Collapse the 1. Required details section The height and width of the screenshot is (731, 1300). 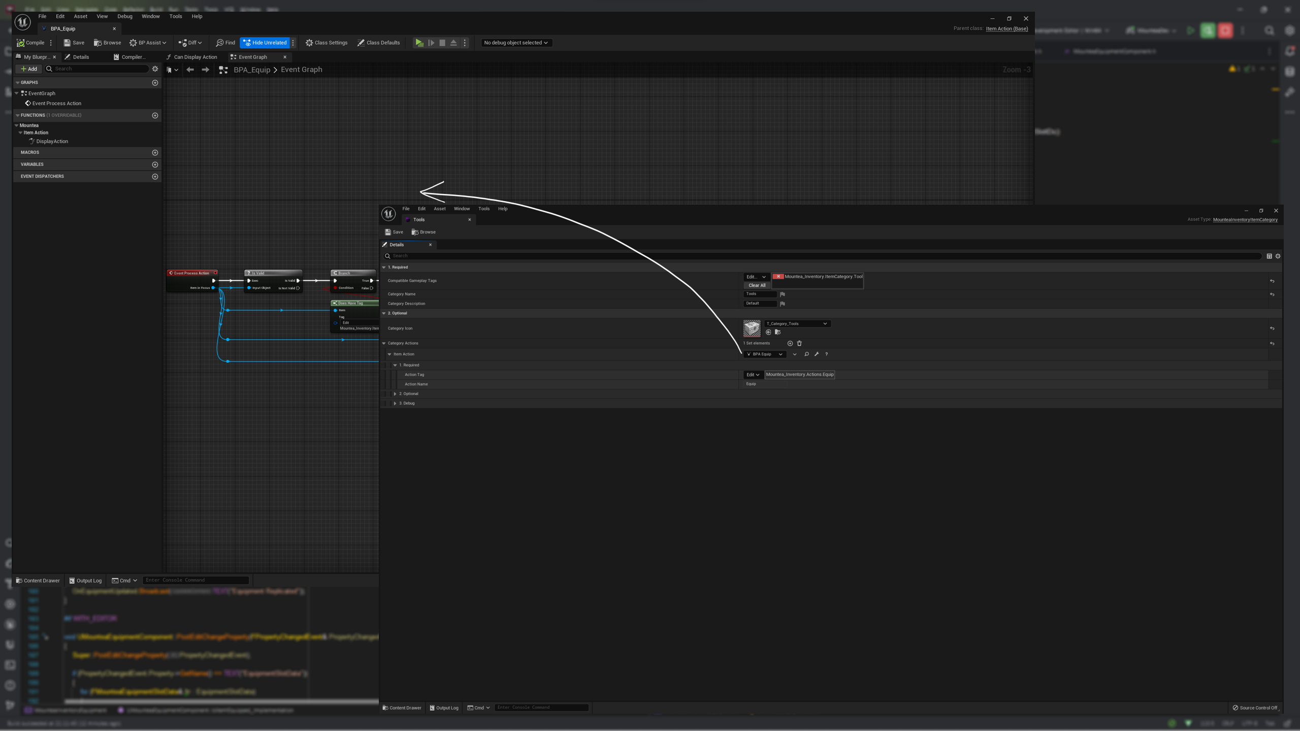384,268
